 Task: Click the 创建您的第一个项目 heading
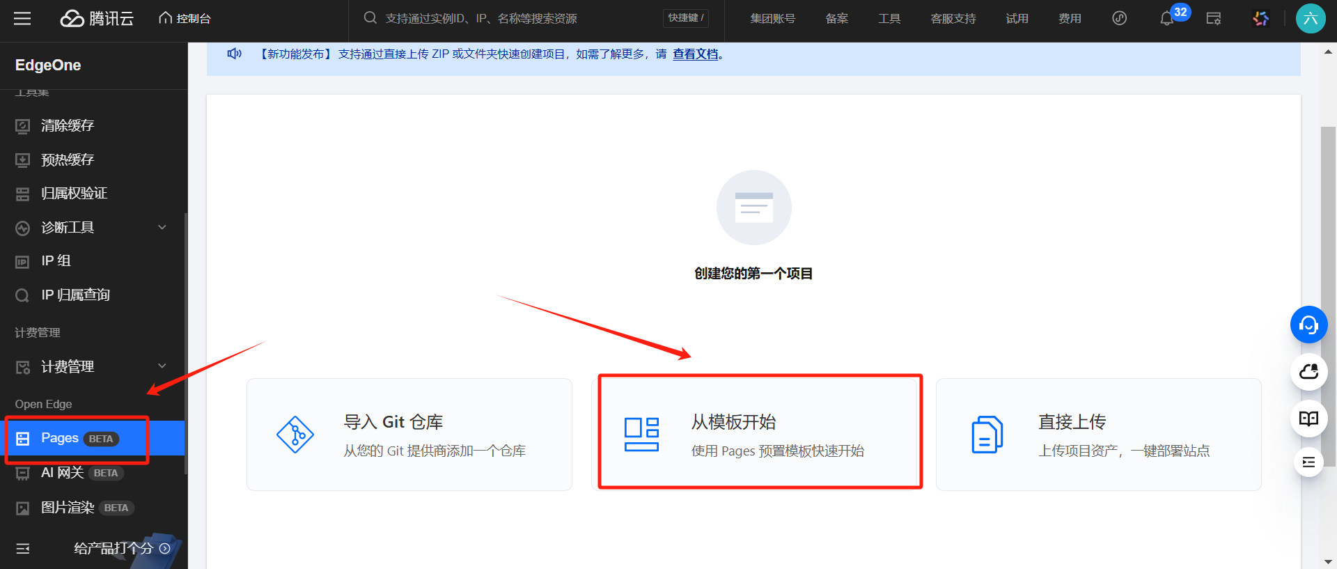pos(753,273)
